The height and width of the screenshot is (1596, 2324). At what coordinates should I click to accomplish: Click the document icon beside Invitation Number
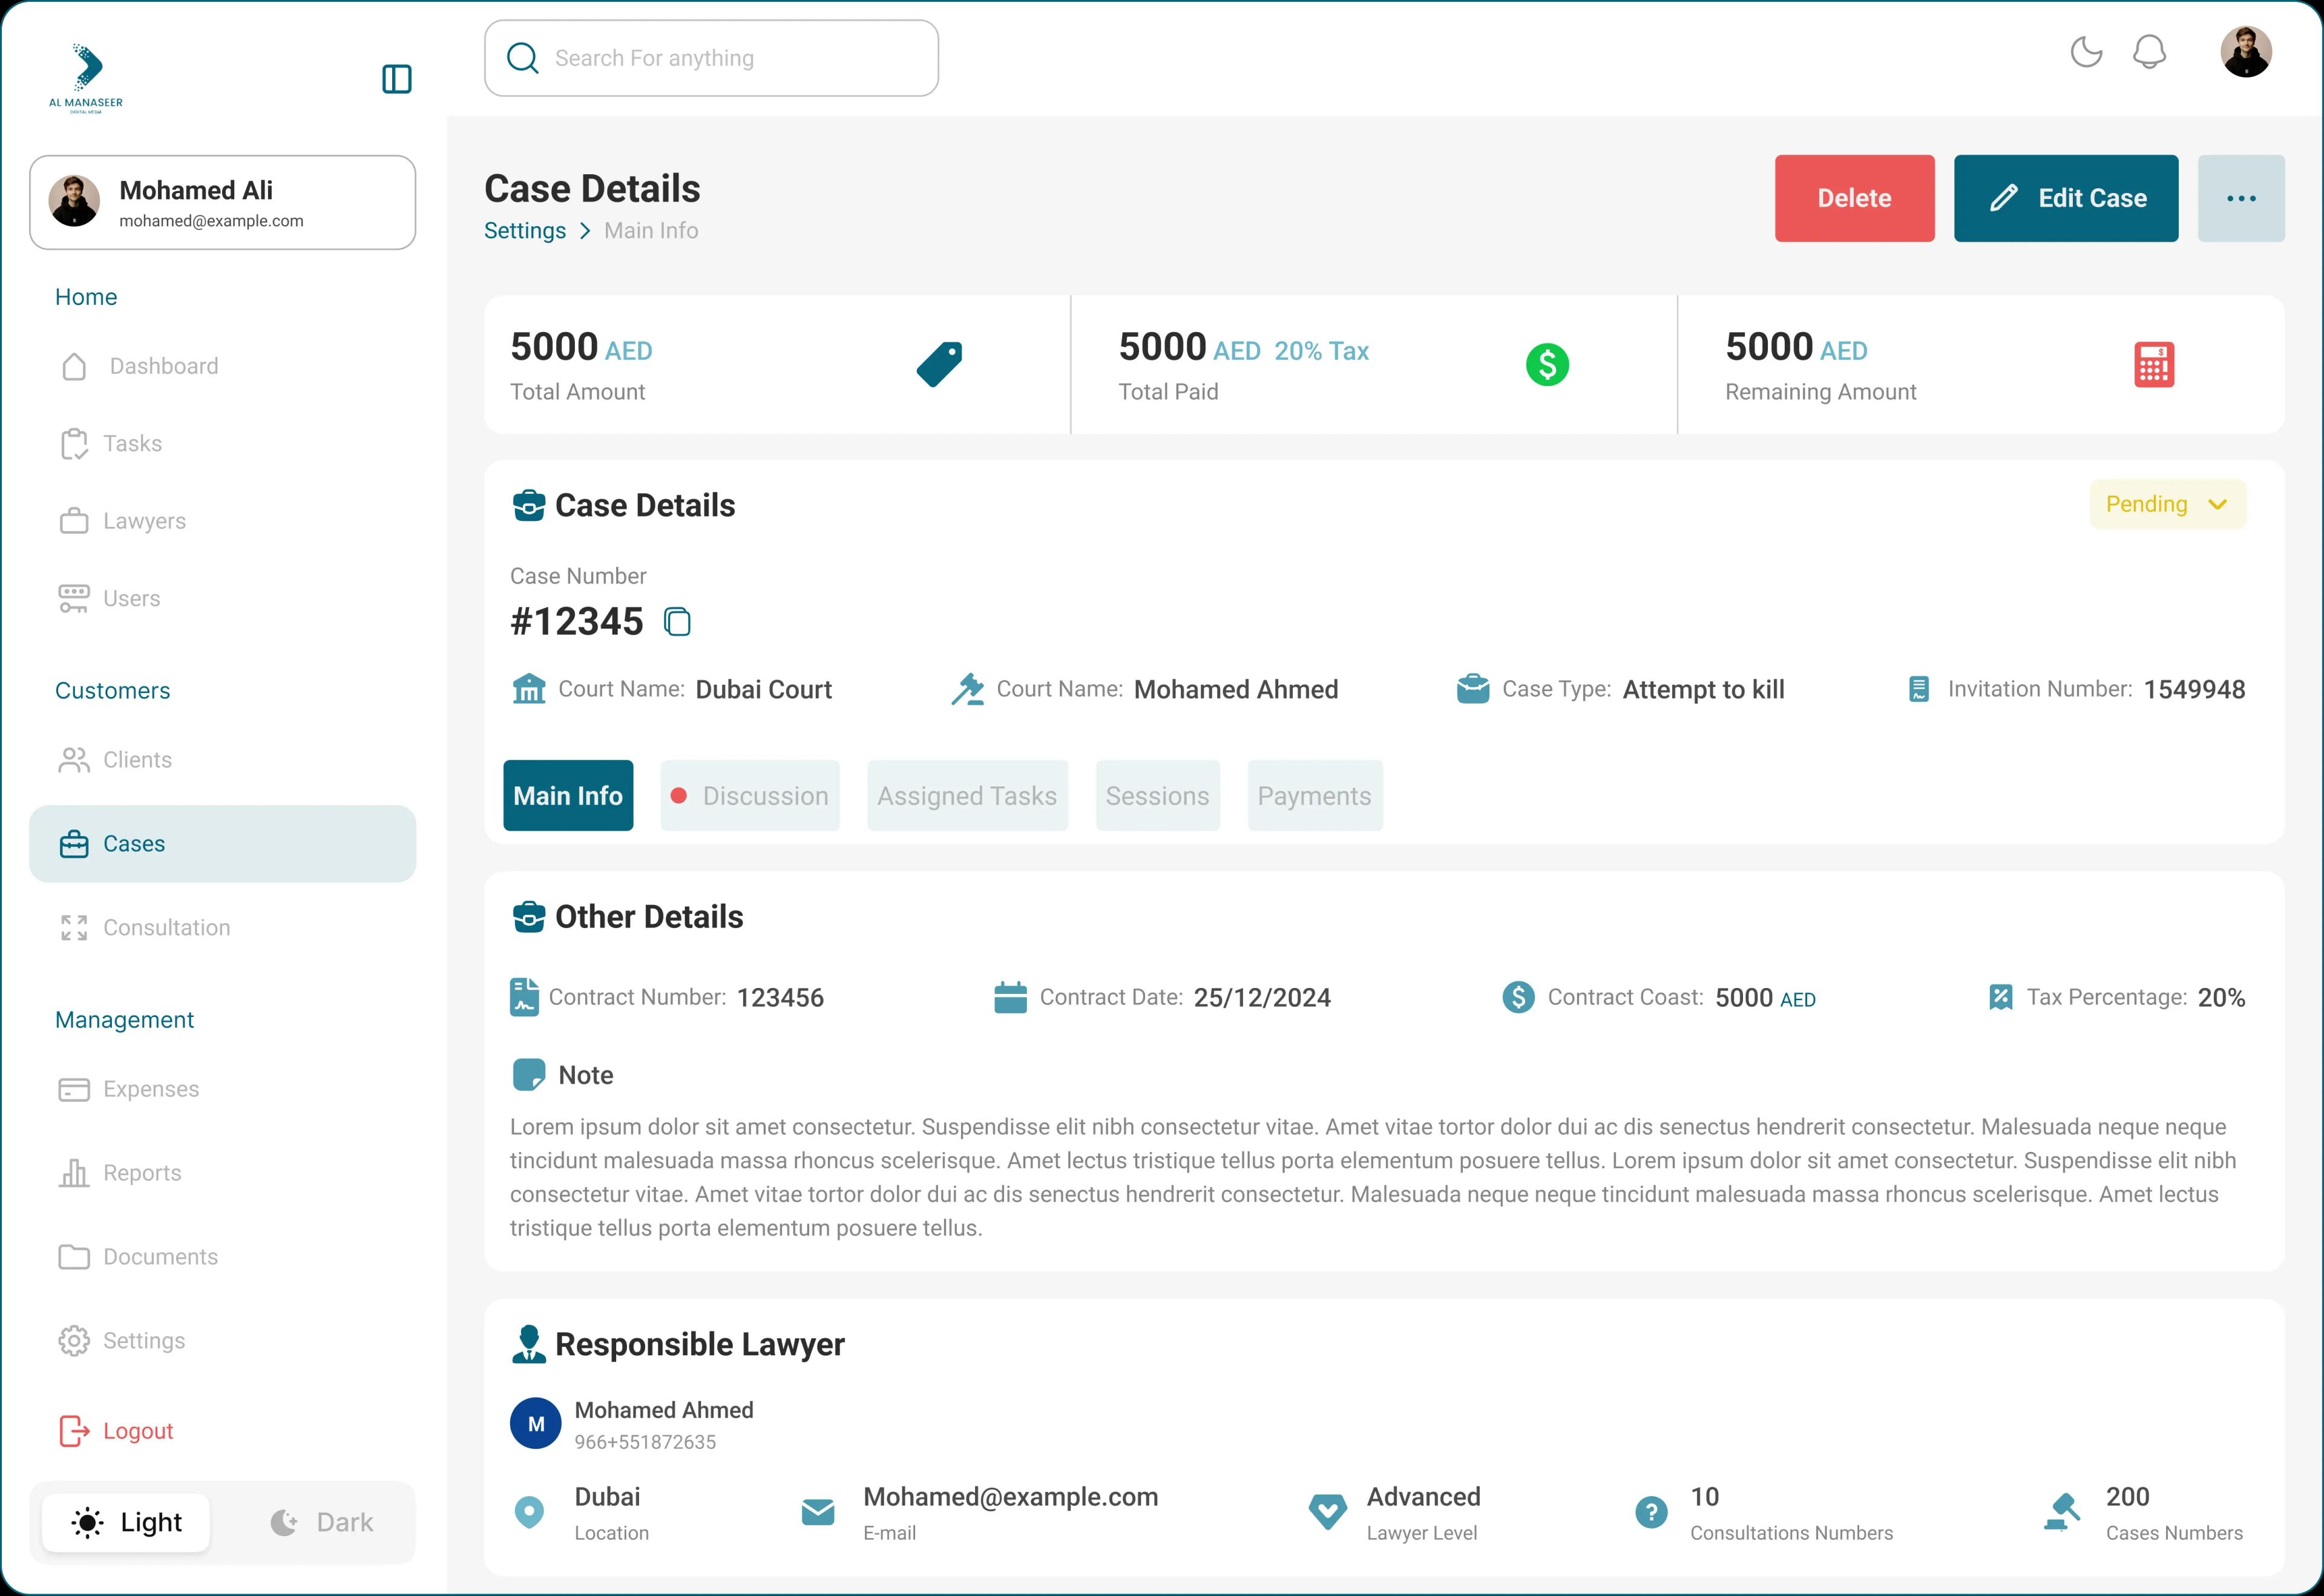[1919, 689]
